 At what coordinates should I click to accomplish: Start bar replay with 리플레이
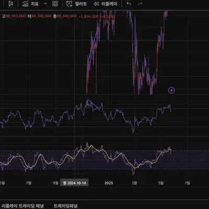pyautogui.click(x=106, y=4)
